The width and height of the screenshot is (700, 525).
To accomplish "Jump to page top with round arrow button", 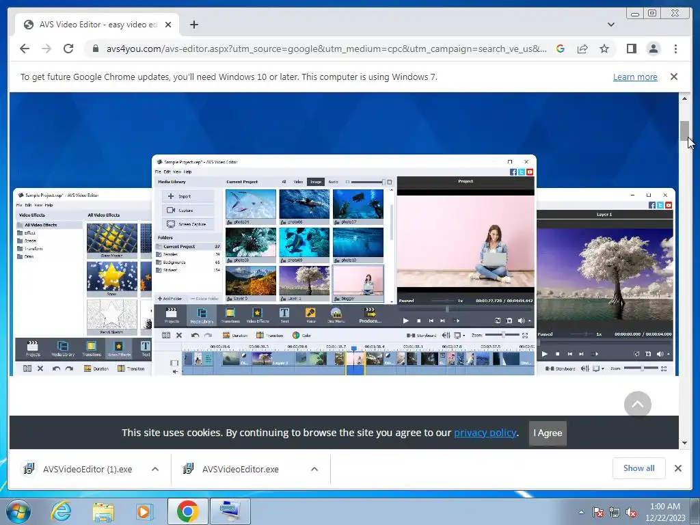I will click(638, 405).
